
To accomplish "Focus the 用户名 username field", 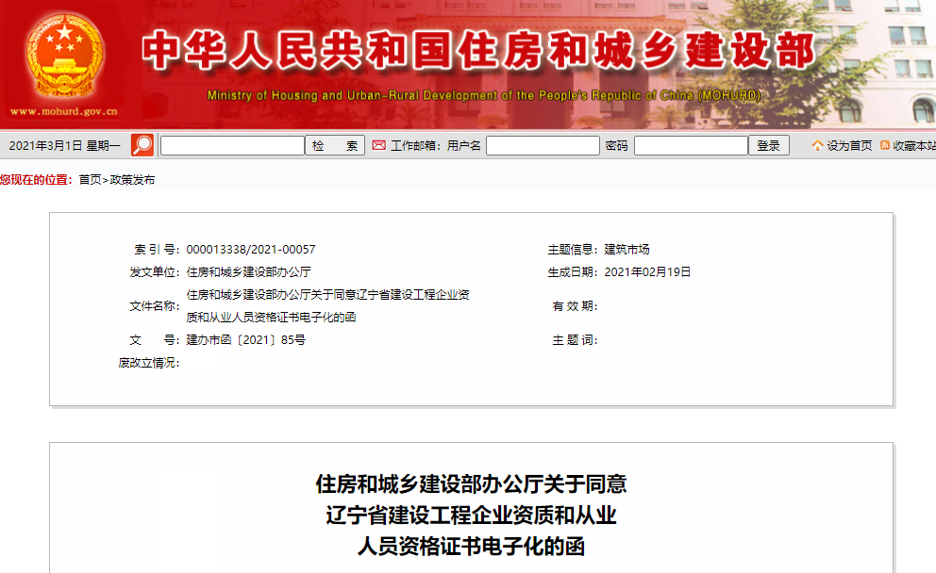I will click(x=543, y=145).
